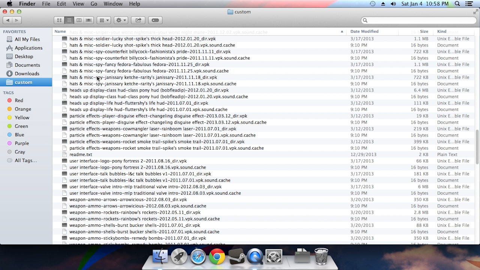This screenshot has width=480, height=270.
Task: Open Spotlight search
Action: coord(457,4)
